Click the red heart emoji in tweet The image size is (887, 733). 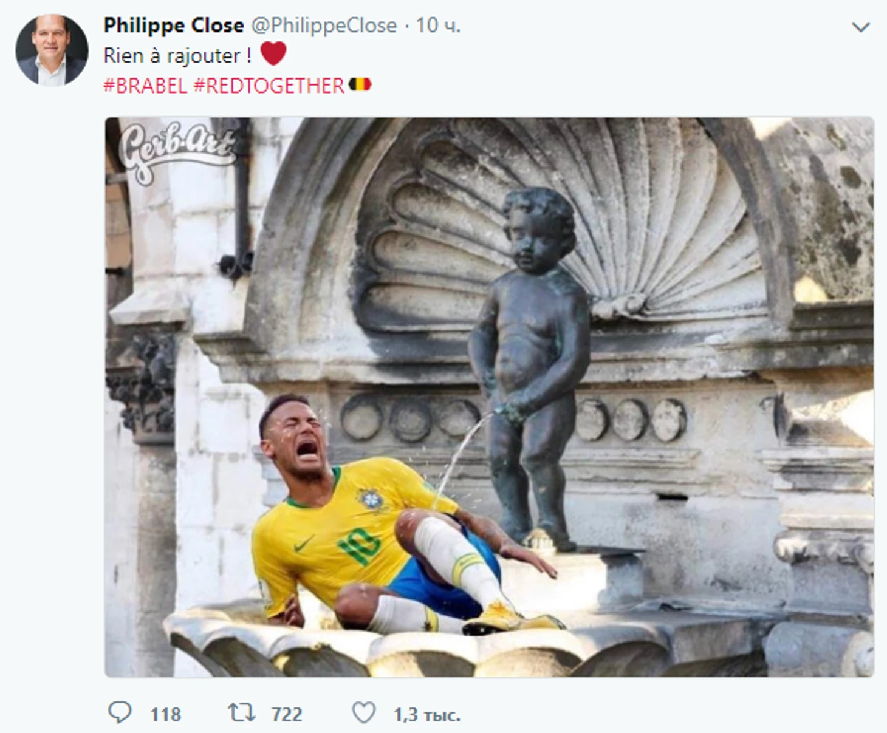click(273, 53)
